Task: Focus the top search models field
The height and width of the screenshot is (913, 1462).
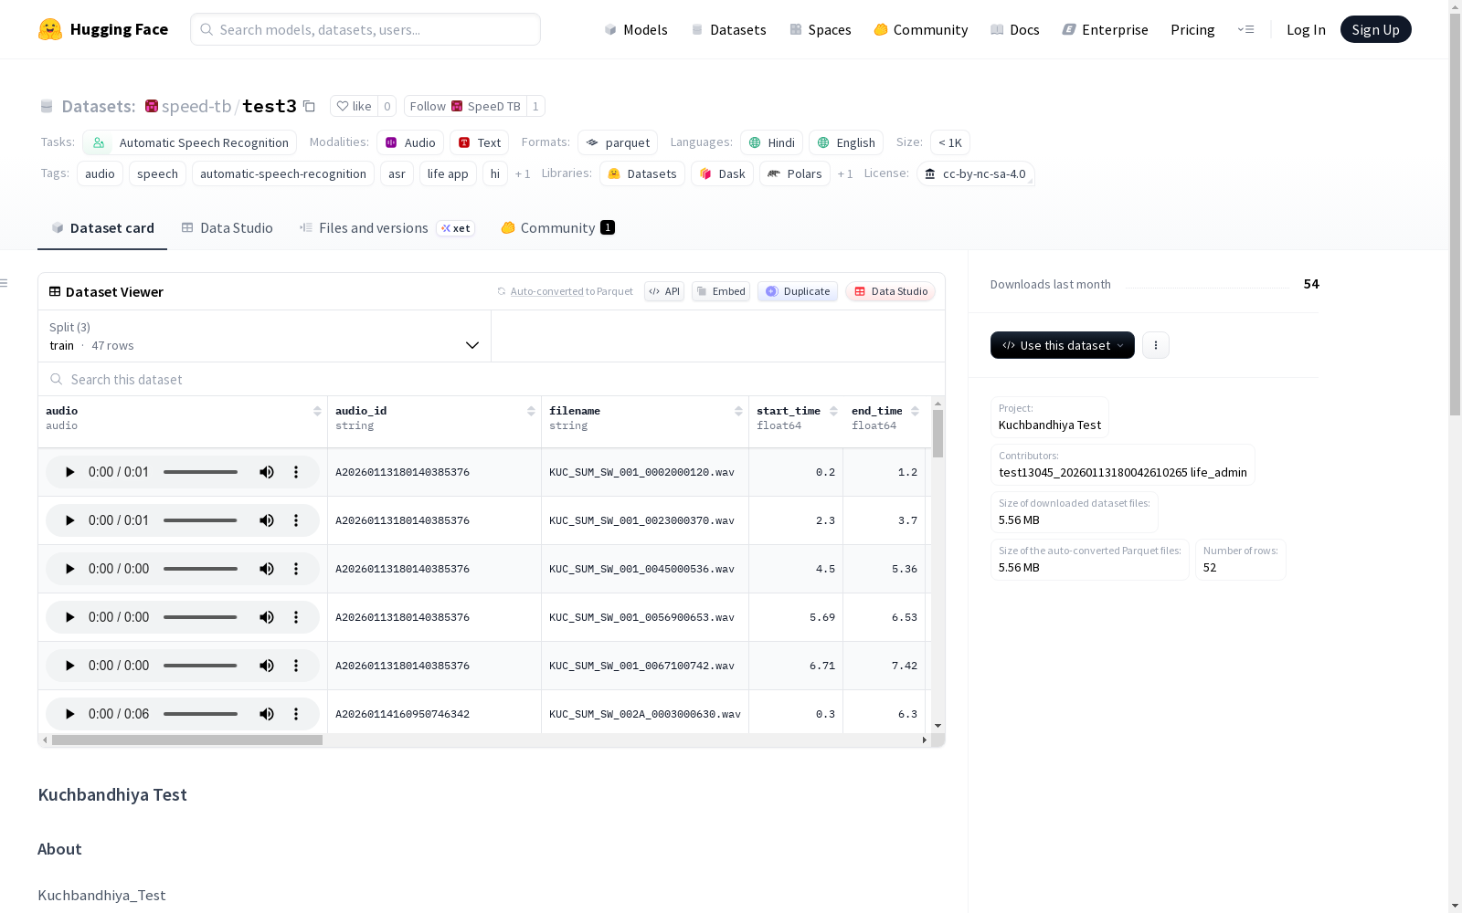Action: click(365, 29)
